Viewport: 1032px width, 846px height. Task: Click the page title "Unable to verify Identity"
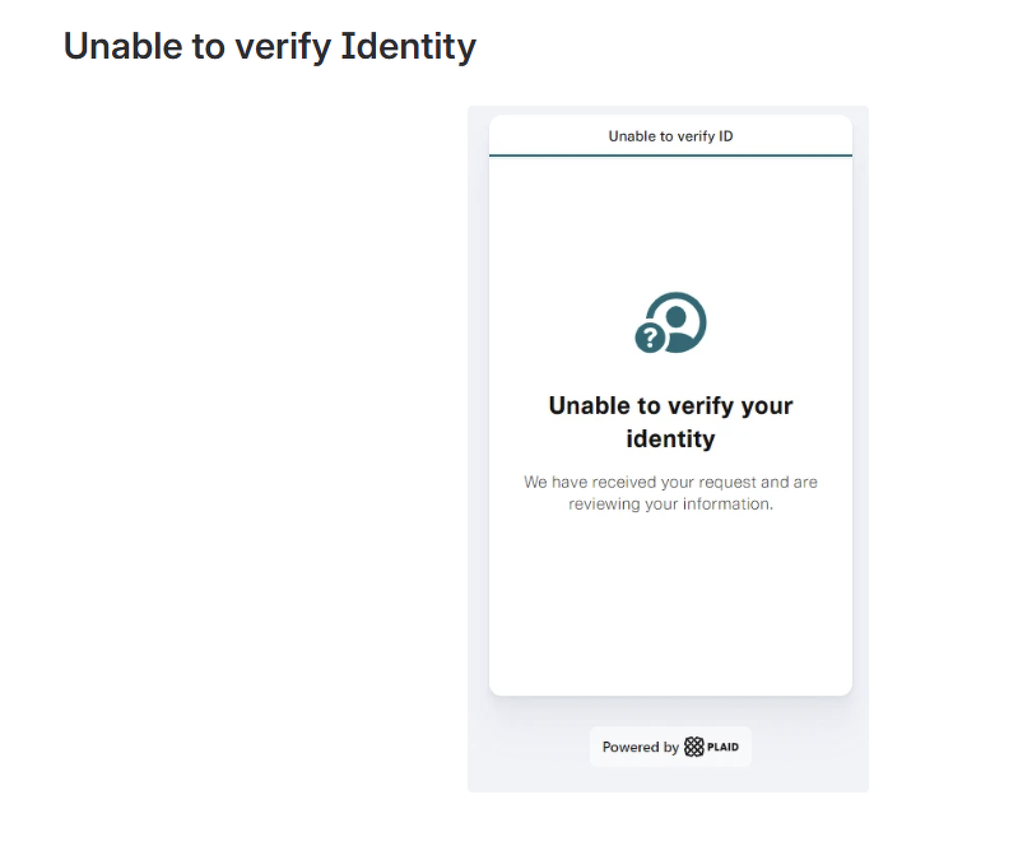point(269,47)
